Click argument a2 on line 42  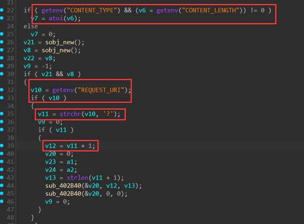(x=70, y=170)
